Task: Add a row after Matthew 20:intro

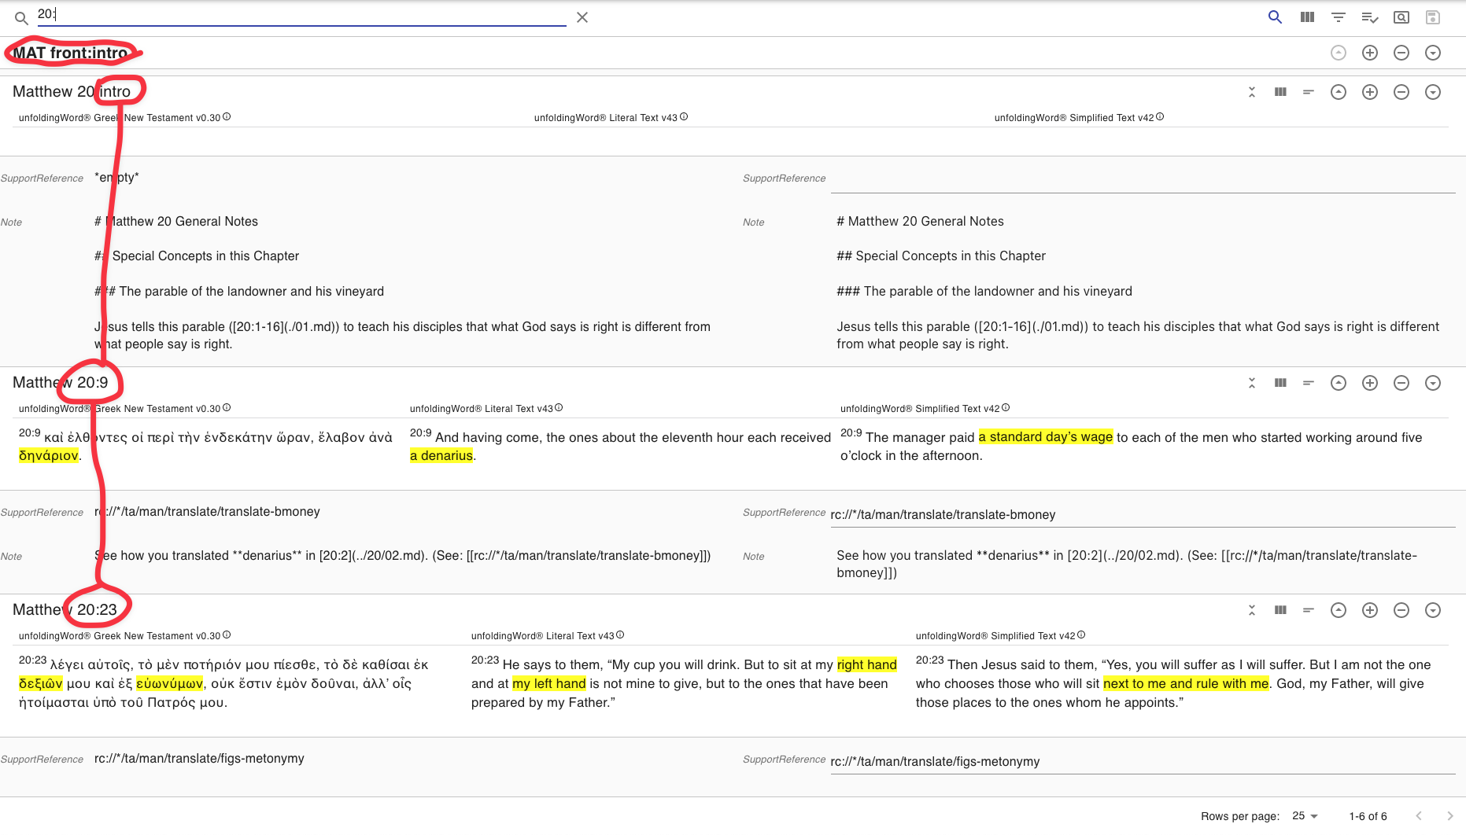Action: tap(1370, 92)
